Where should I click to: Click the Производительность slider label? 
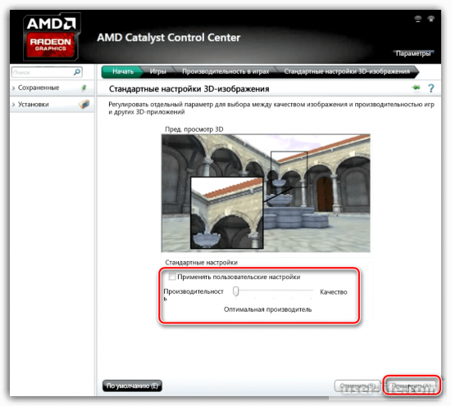click(194, 294)
